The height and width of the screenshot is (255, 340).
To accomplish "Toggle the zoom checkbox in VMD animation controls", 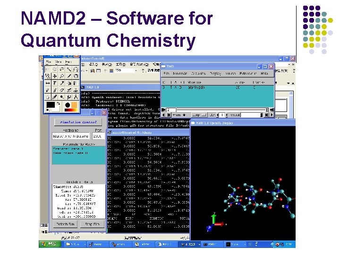I will (184, 115).
